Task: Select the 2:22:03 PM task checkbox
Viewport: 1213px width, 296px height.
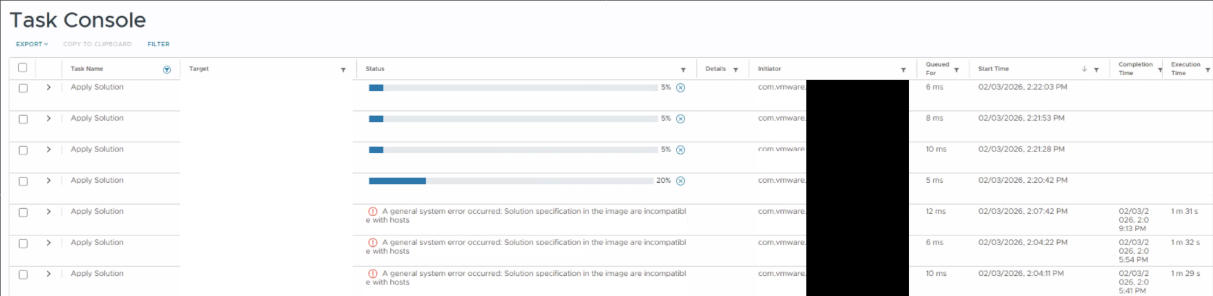Action: pyautogui.click(x=23, y=88)
